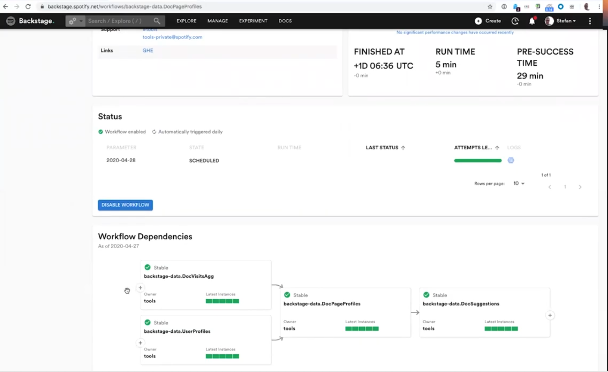608x372 pixels.
Task: Click the Backstage logo icon
Action: pyautogui.click(x=11, y=21)
